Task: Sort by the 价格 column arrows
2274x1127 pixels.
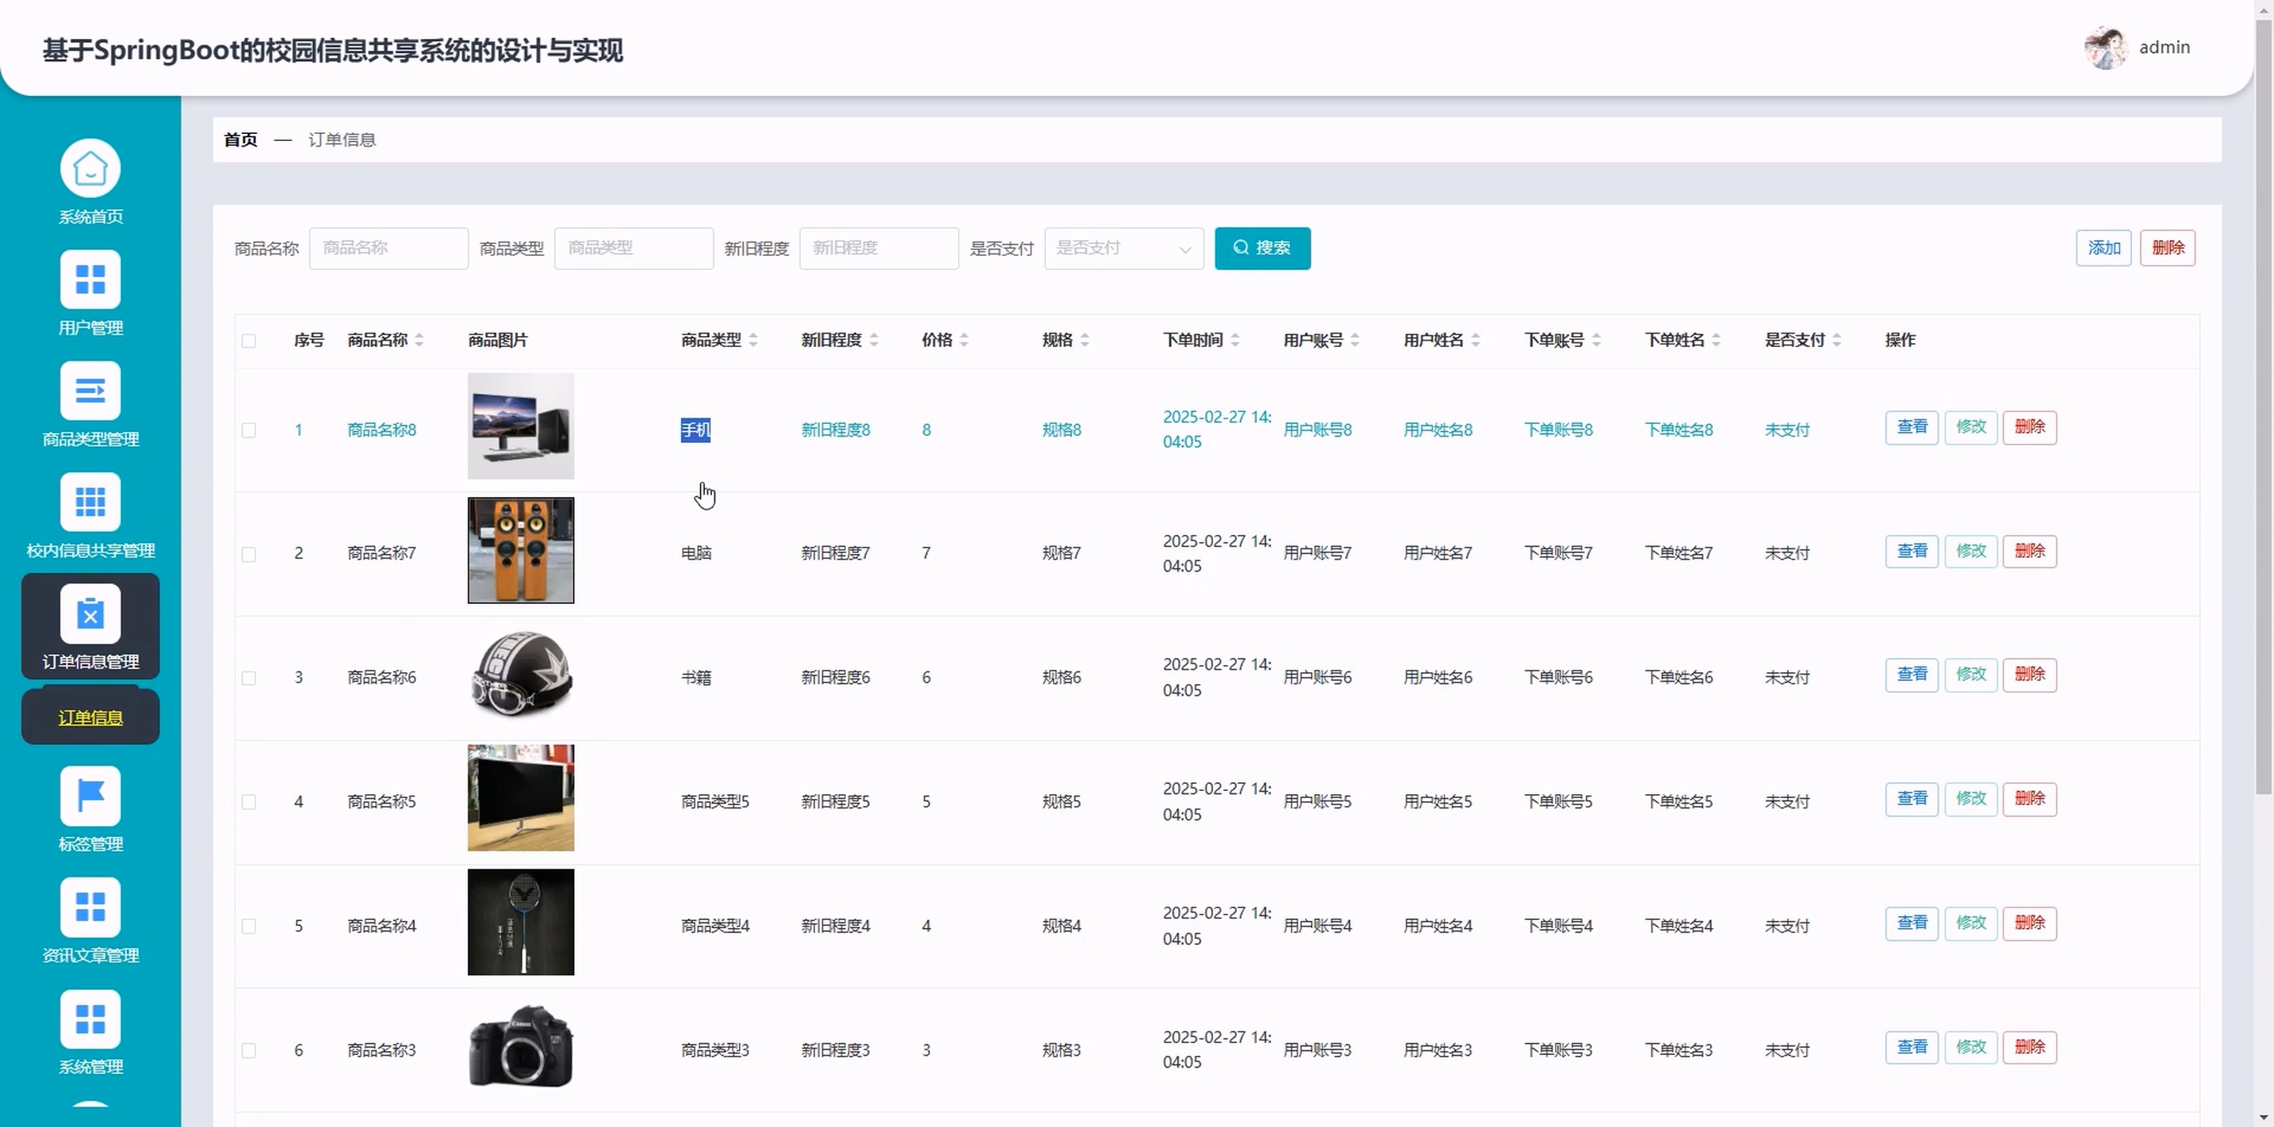Action: pyautogui.click(x=964, y=340)
